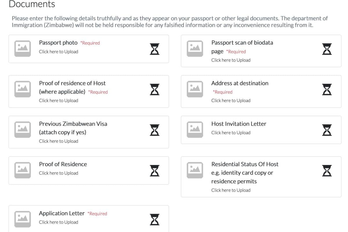Upload document for Address at destination
The height and width of the screenshot is (232, 348).
coord(231,101)
